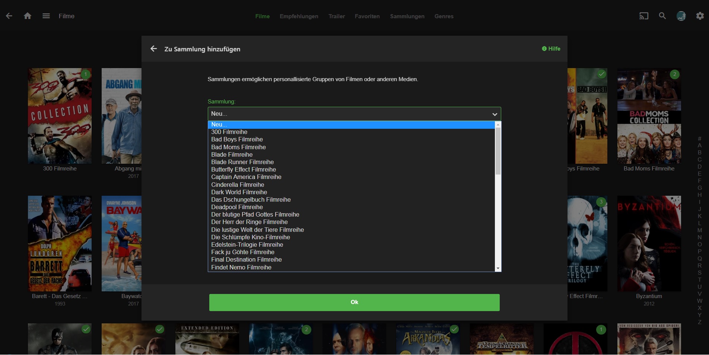This screenshot has height=355, width=709.
Task: Jump to letter B in alphabet index
Action: click(699, 153)
